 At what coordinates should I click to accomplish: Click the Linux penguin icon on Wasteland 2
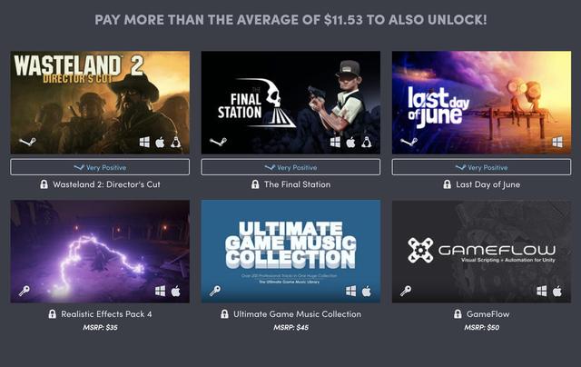(x=175, y=142)
